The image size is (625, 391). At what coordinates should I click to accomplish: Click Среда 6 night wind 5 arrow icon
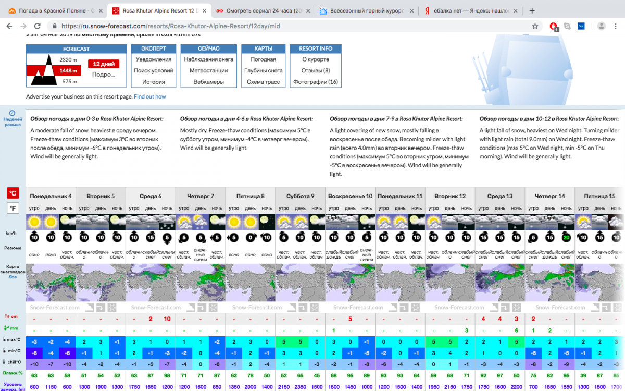coord(167,238)
